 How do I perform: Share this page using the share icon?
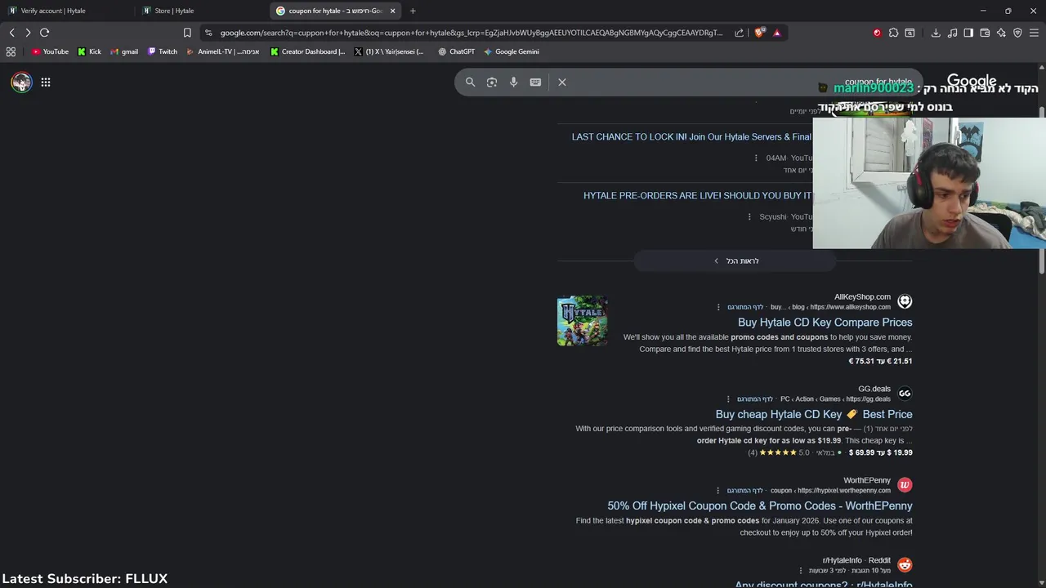[x=739, y=33]
